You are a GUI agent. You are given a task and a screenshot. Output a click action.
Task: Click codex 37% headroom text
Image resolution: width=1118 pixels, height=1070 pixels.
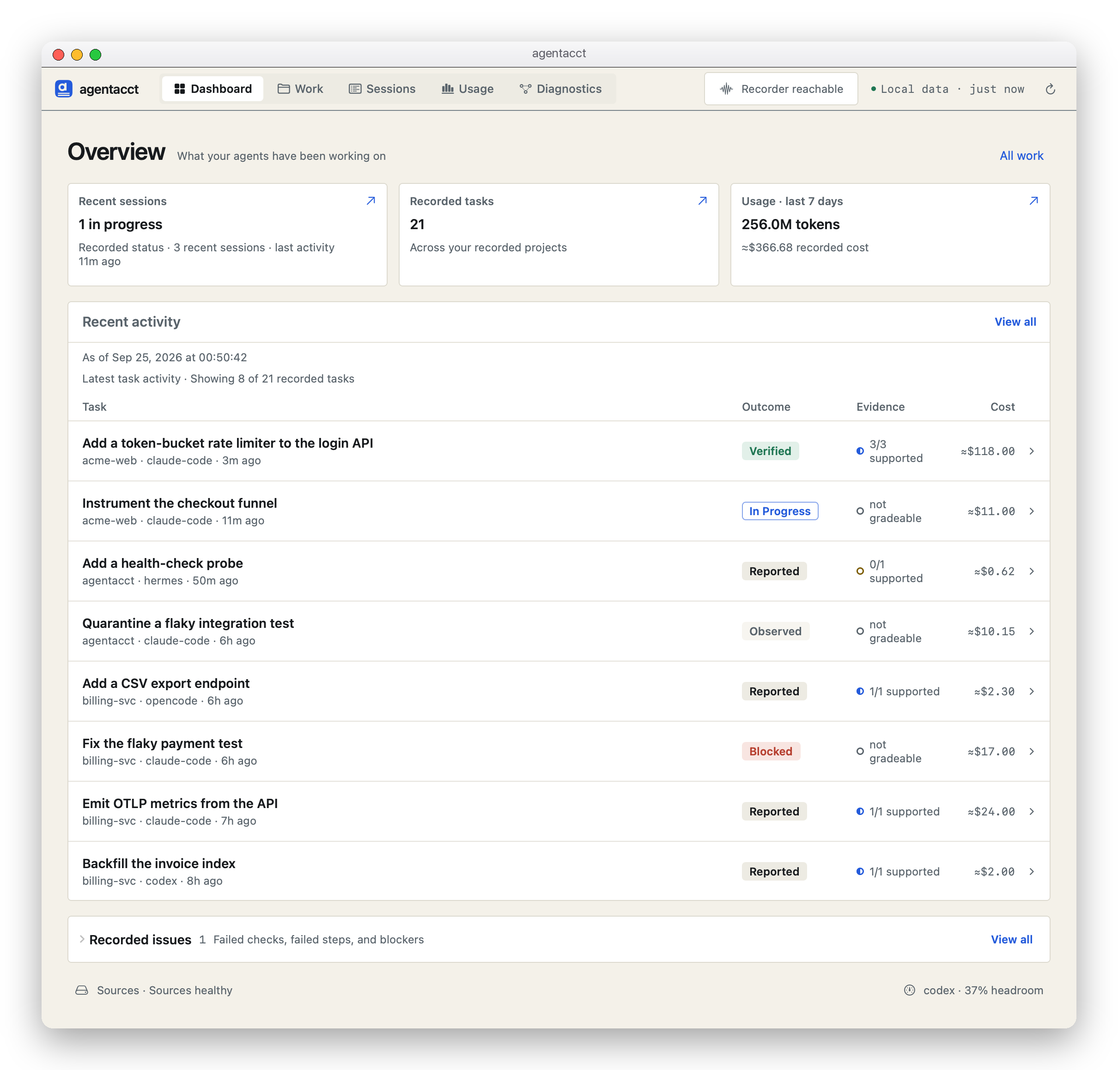pos(983,990)
